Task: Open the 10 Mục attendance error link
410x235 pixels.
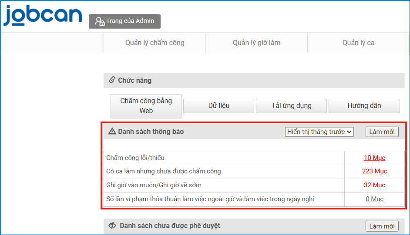Action: 374,158
